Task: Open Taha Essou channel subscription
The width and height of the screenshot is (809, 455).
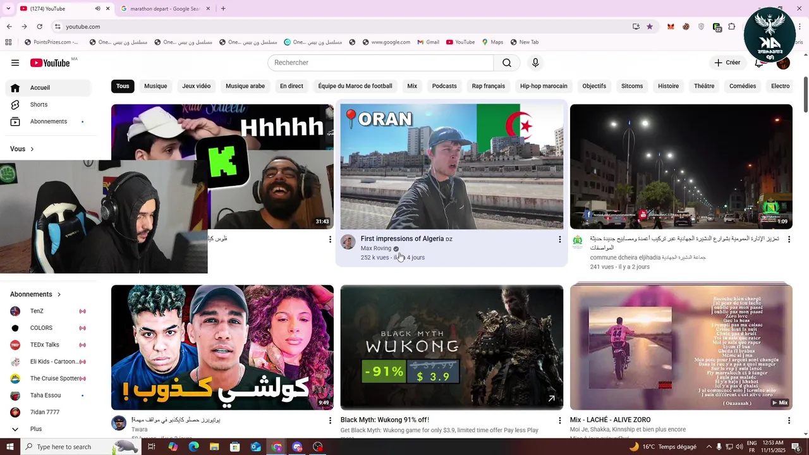Action: [49, 396]
